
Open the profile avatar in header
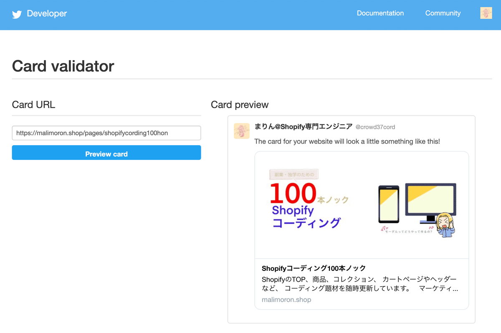coord(486,13)
